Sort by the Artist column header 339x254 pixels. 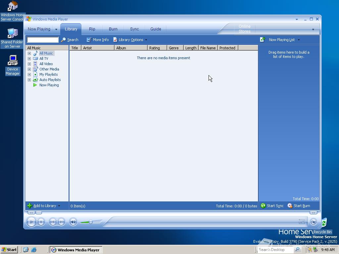(98, 48)
